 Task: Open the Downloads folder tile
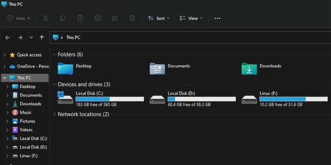coord(261,68)
